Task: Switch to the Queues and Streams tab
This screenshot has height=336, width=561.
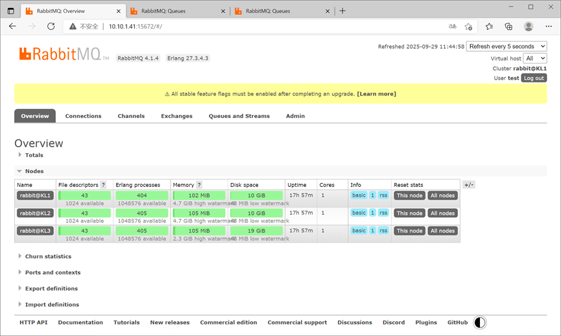Action: click(x=239, y=116)
